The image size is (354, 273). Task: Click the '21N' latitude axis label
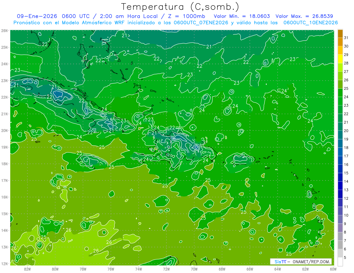pyautogui.click(x=4, y=114)
